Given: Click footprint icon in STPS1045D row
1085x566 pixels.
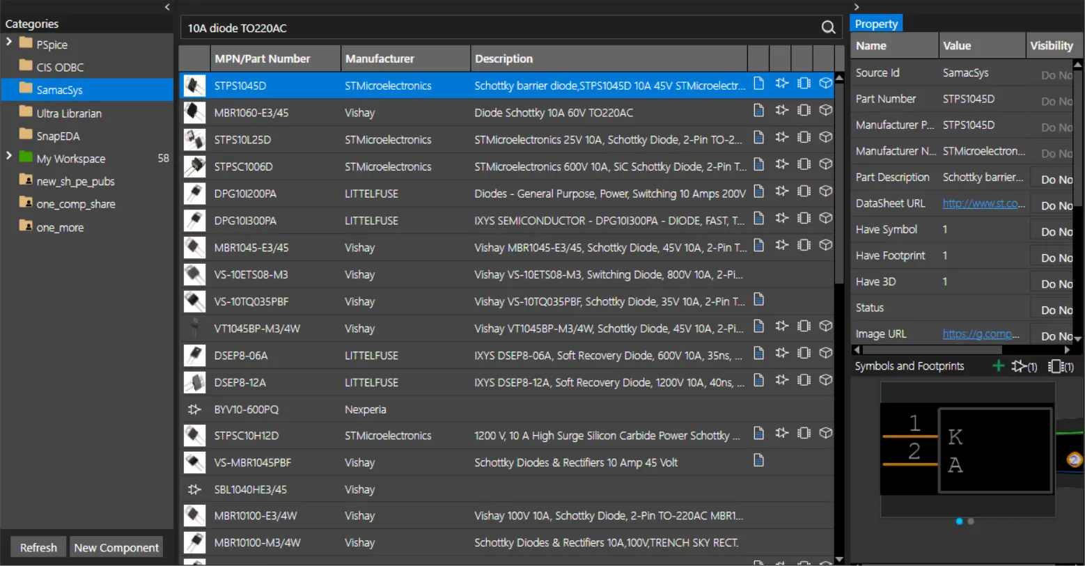Looking at the screenshot, I should pyautogui.click(x=804, y=84).
